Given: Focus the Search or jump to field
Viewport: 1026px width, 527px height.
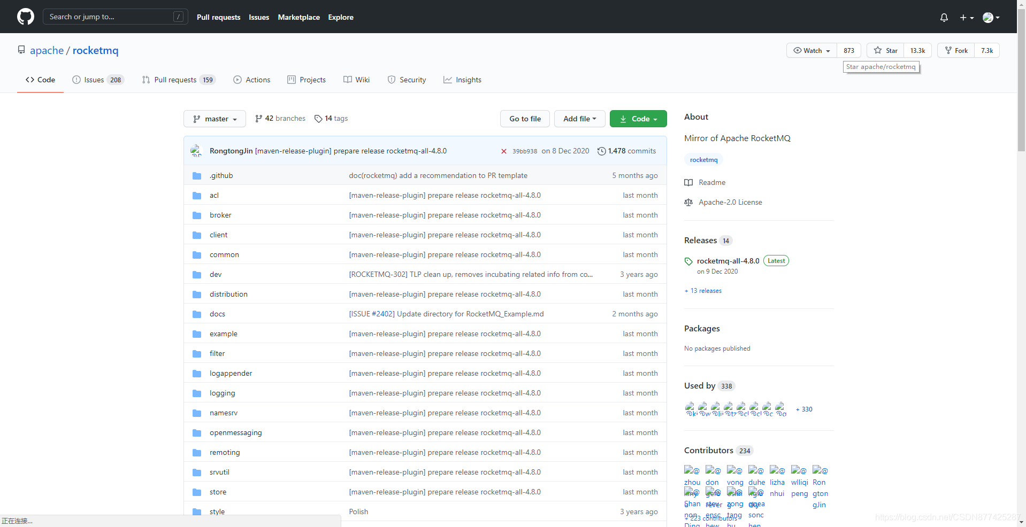Looking at the screenshot, I should coord(115,17).
